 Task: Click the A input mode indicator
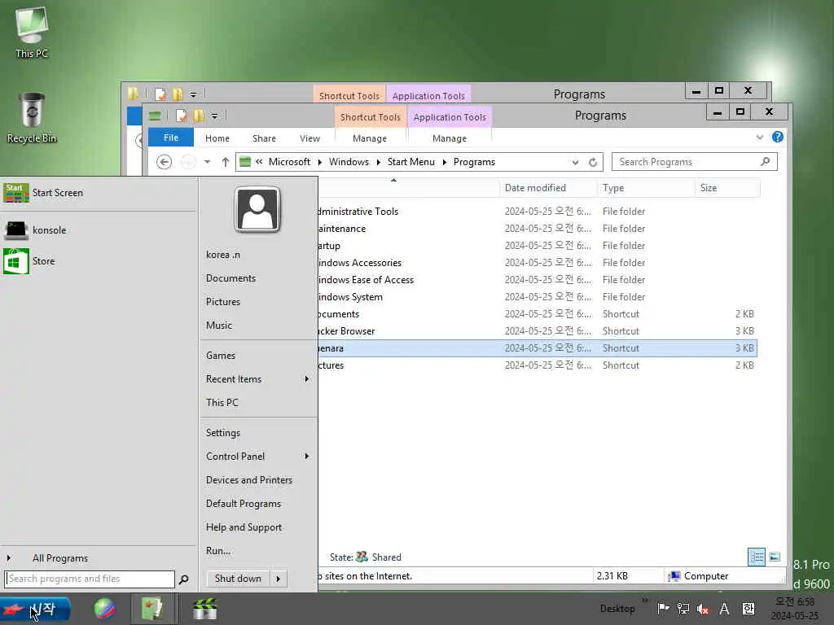[x=724, y=609]
